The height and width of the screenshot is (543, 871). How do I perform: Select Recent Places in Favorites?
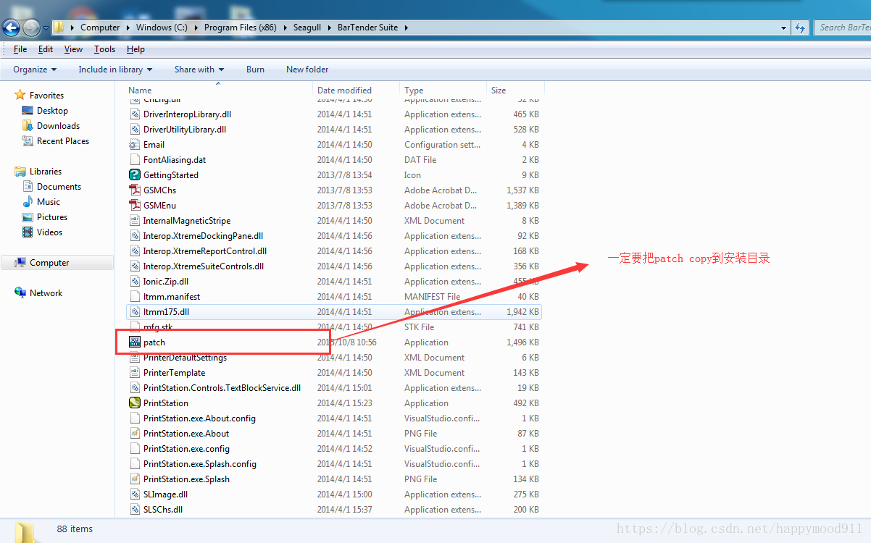(63, 141)
